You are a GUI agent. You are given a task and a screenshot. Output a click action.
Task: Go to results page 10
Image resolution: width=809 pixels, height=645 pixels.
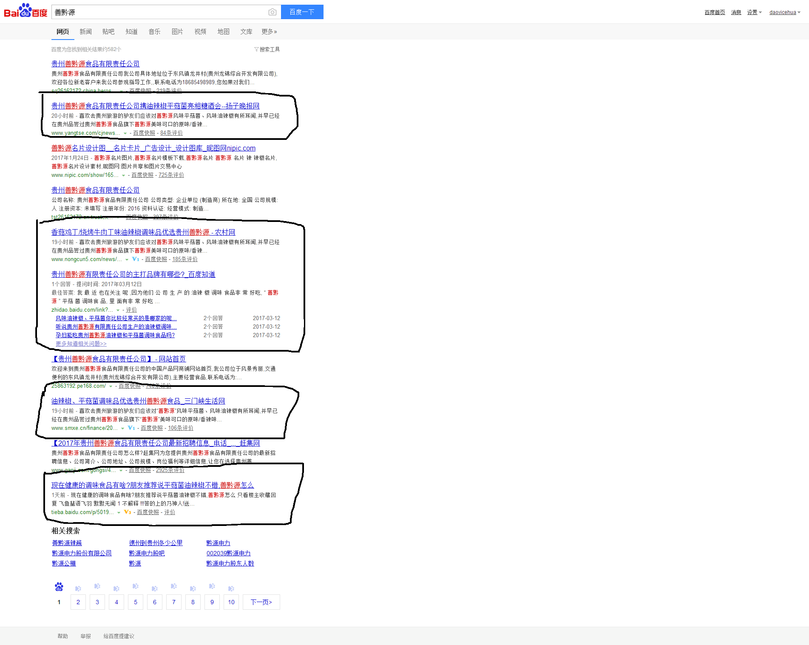[x=231, y=602]
